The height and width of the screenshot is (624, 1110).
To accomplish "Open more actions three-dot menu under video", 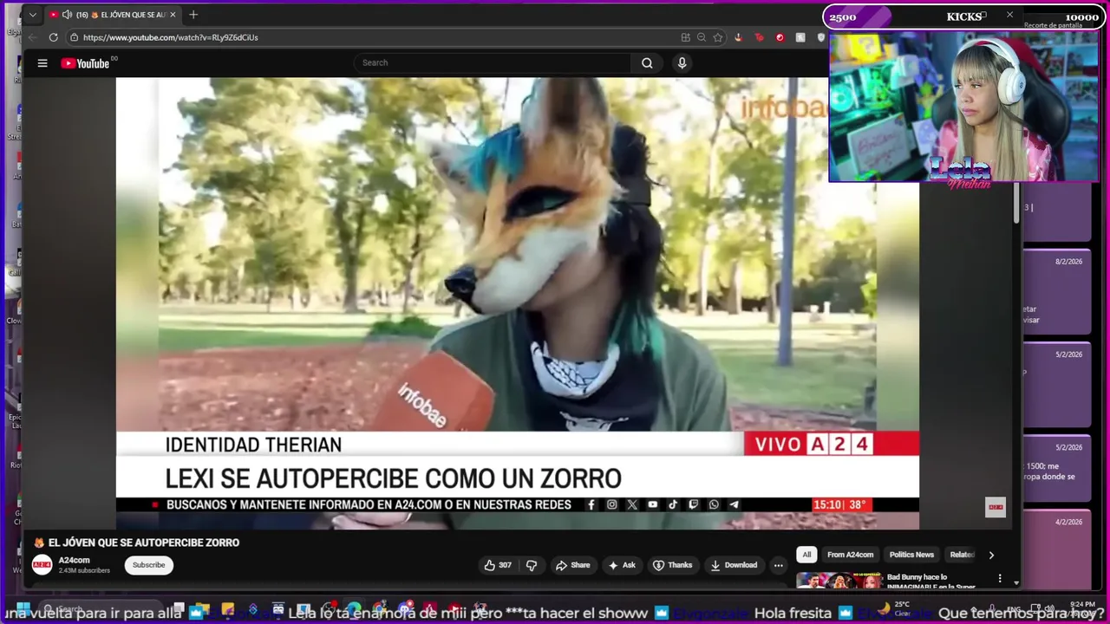I will (778, 565).
